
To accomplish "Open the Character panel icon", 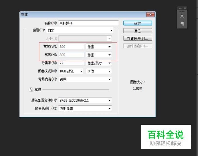I will [182, 16].
